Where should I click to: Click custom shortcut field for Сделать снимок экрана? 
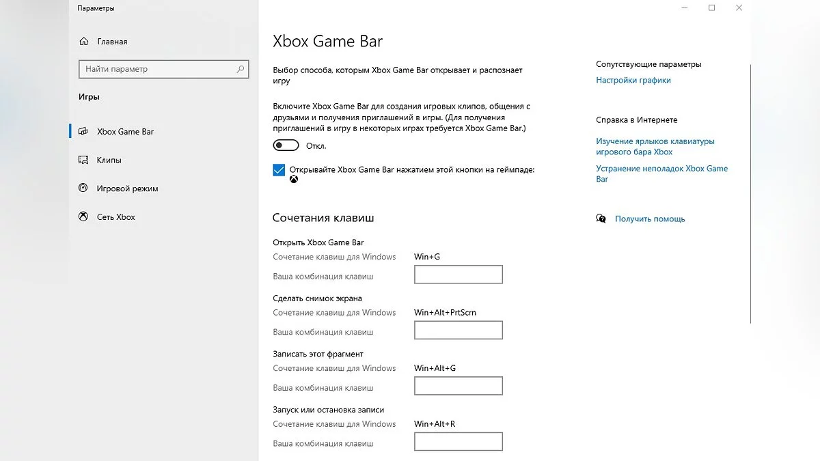[x=459, y=331]
